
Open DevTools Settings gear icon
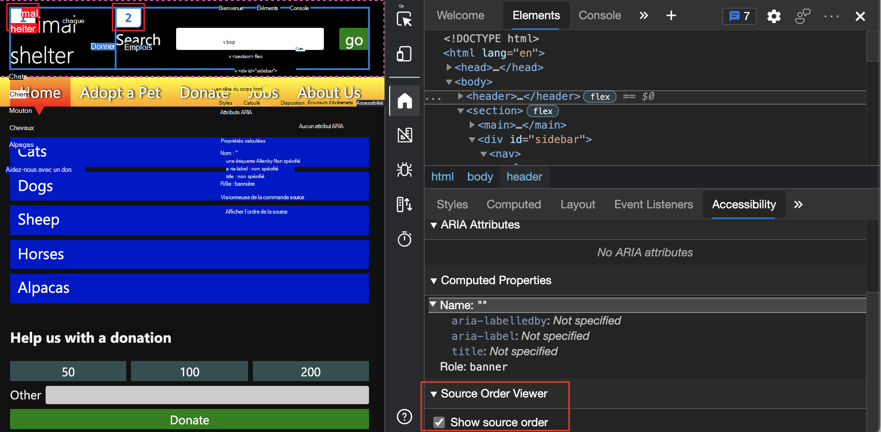point(774,16)
